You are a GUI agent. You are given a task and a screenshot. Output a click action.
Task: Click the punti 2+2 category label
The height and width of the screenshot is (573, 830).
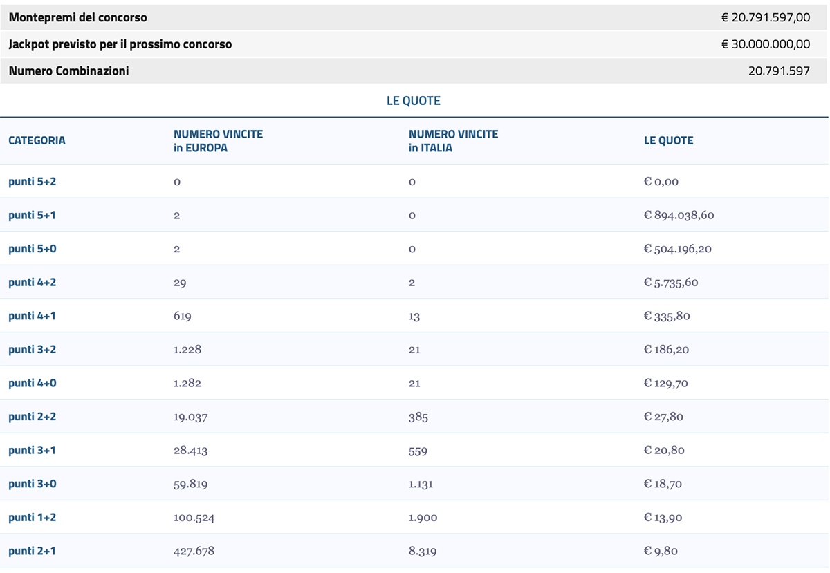(x=33, y=417)
